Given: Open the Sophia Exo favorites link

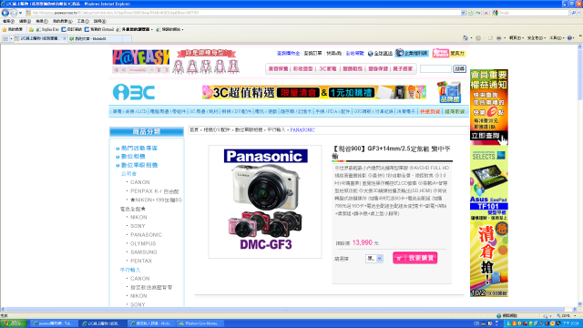Looking at the screenshot, I should point(47,29).
